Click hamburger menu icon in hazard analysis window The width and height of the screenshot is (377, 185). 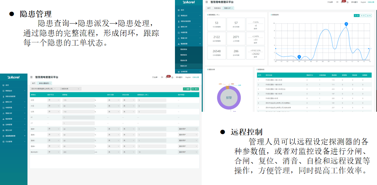207,2
